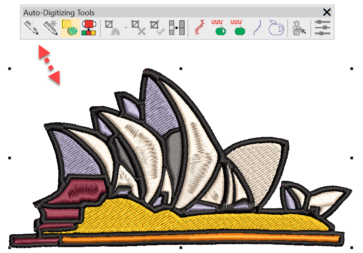
Task: Activate the highlighted Auto-Digitize Embroidery tool
Action: click(70, 27)
